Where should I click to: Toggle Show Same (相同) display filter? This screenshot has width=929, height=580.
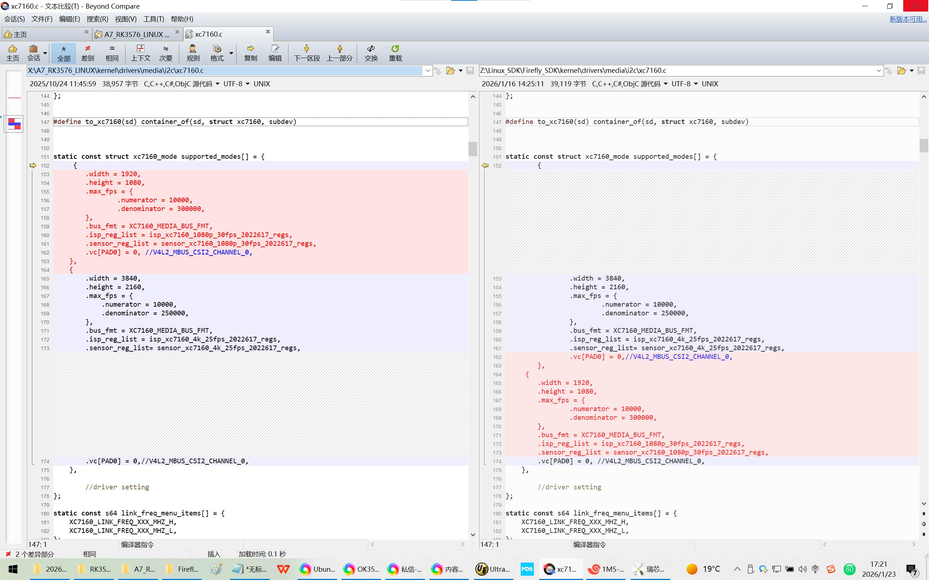click(112, 53)
